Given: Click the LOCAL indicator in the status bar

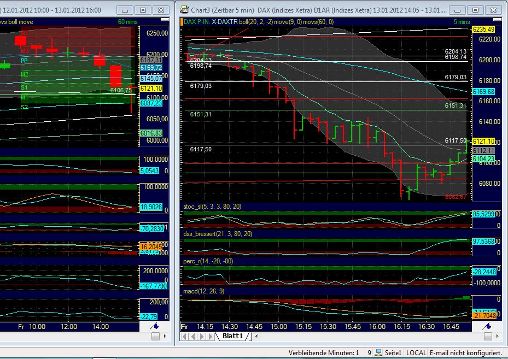Looking at the screenshot, I should point(416,352).
